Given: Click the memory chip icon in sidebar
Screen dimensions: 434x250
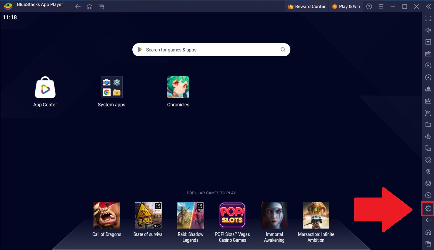Looking at the screenshot, I should [x=428, y=89].
